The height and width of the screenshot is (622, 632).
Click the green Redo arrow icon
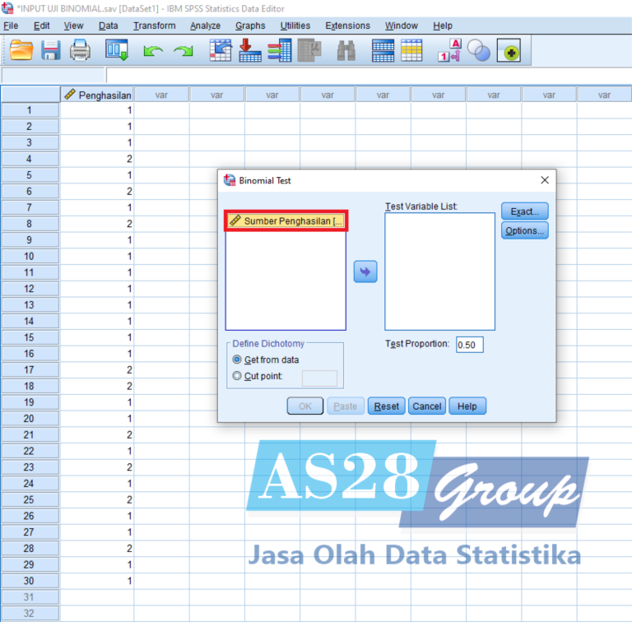(184, 51)
